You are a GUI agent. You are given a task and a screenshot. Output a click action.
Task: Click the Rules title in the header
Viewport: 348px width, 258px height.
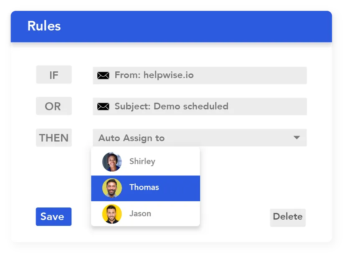coord(44,26)
